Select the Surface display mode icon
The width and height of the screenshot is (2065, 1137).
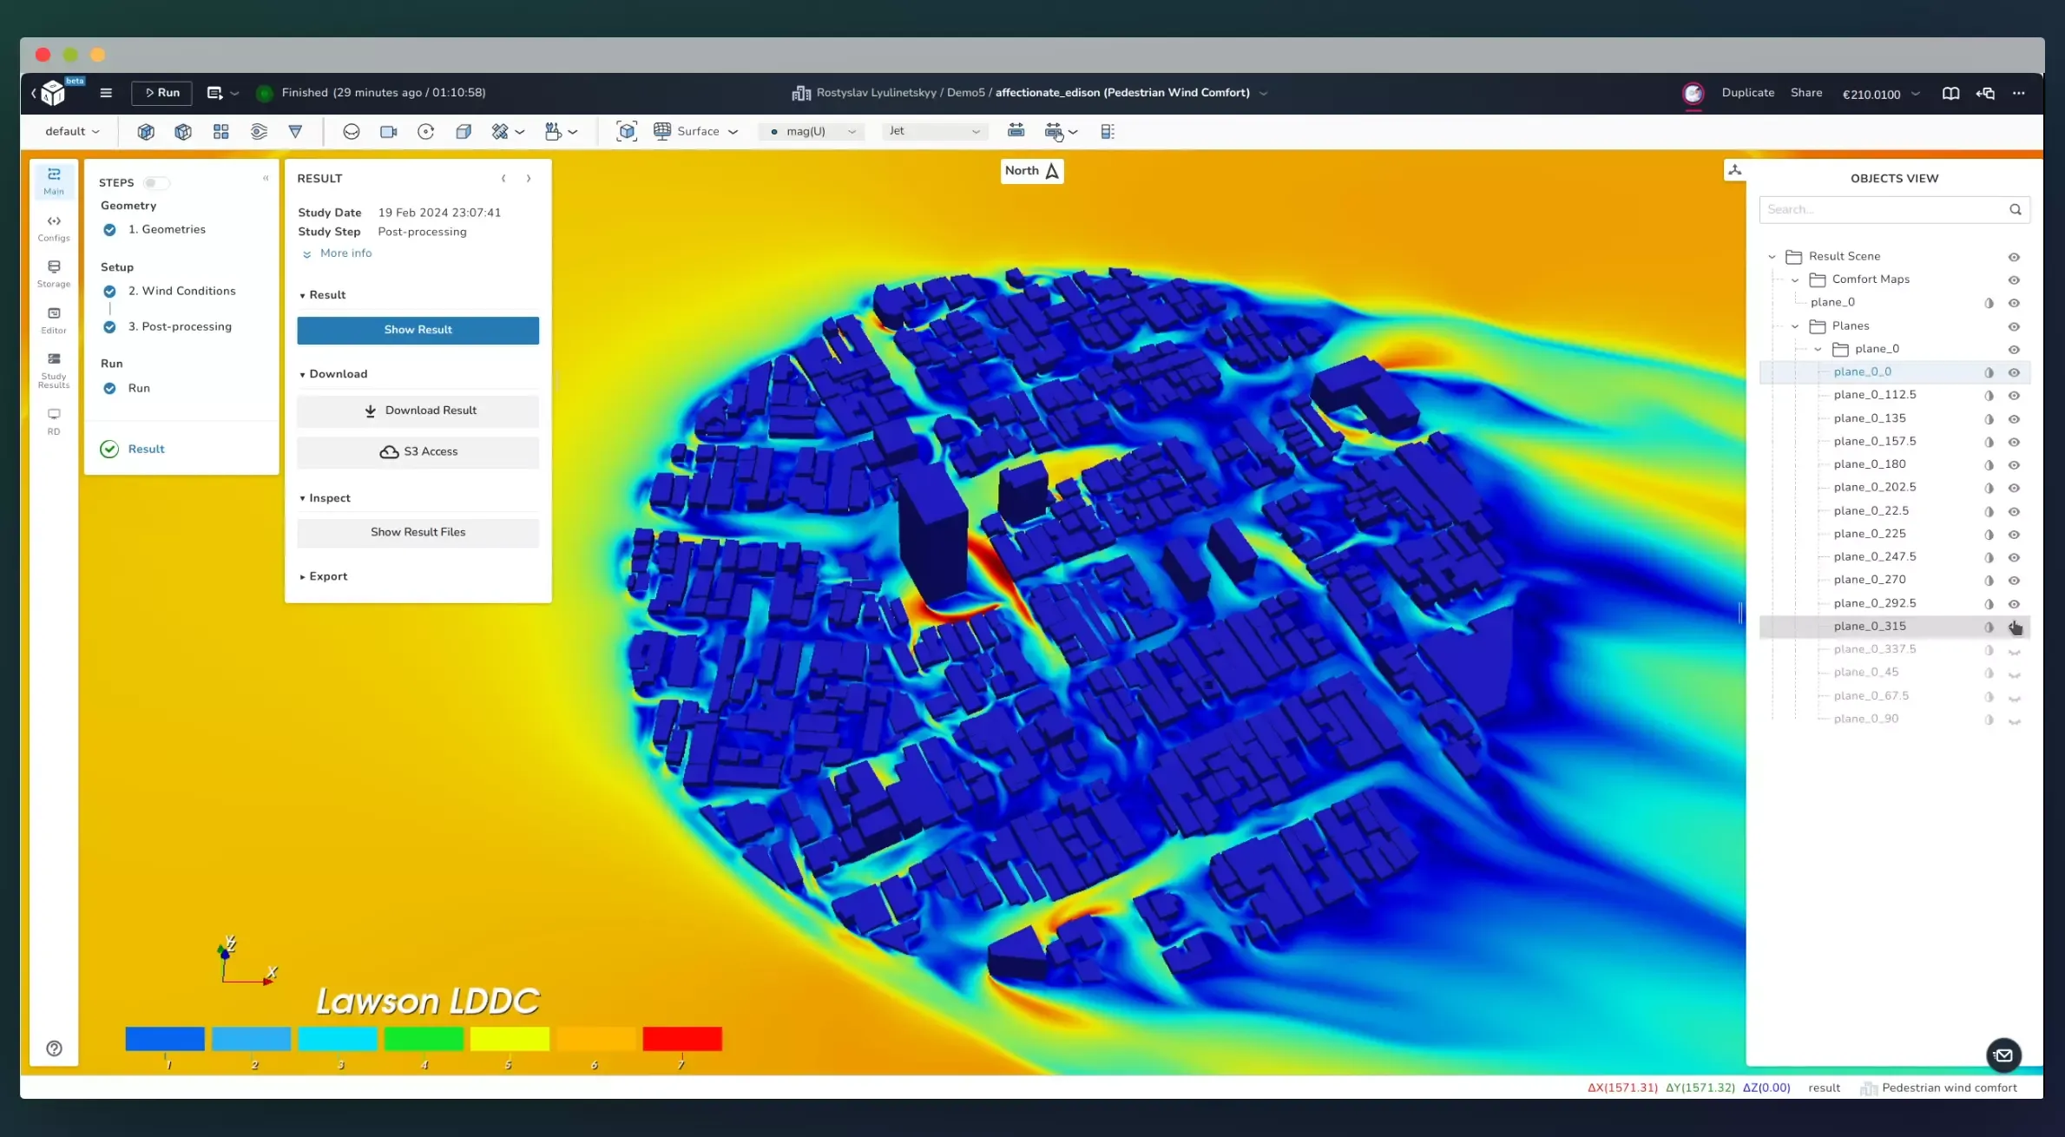pos(662,131)
